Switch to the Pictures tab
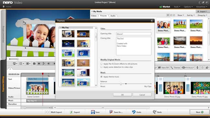The width and height of the screenshot is (210, 118). [103, 16]
